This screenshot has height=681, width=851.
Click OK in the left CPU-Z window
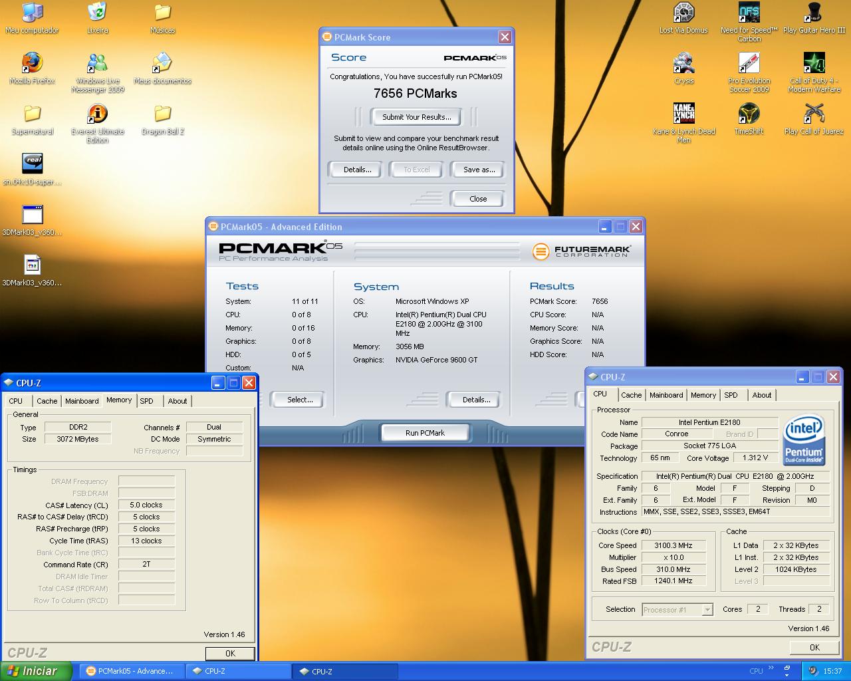pos(230,653)
